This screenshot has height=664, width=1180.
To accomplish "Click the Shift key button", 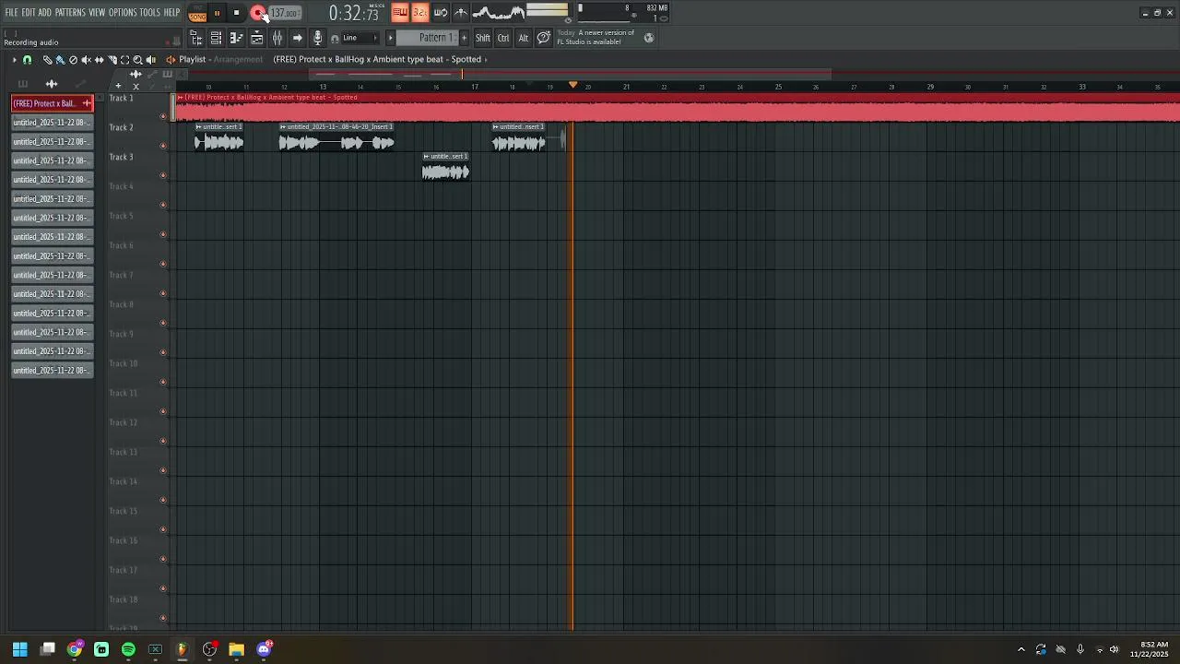I will tap(483, 38).
